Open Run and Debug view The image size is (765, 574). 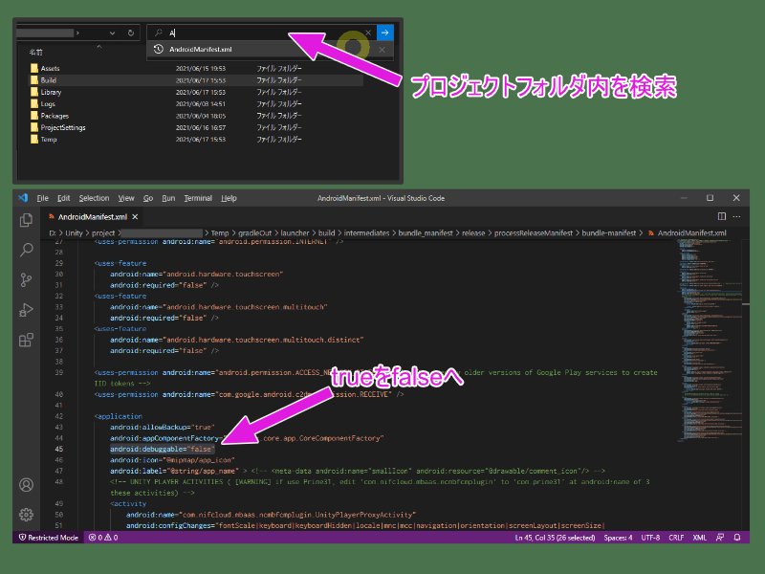(x=26, y=310)
